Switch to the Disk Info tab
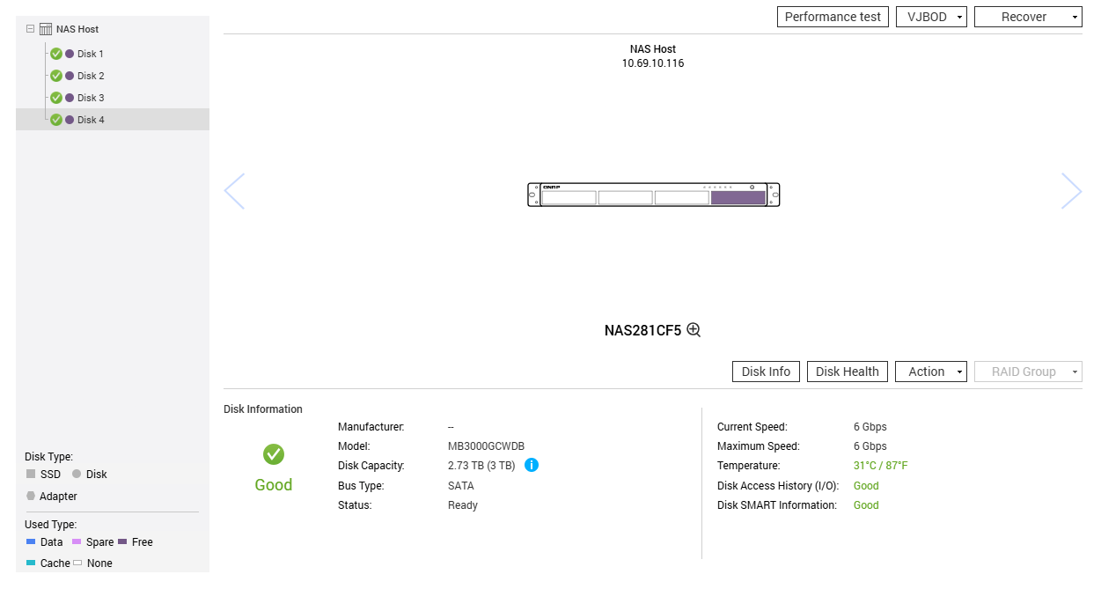1101x589 pixels. pos(765,371)
